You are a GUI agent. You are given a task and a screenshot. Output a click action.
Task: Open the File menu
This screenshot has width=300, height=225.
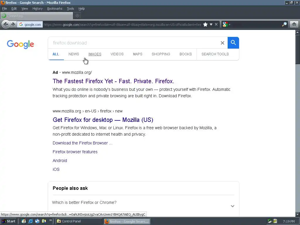[4, 8]
